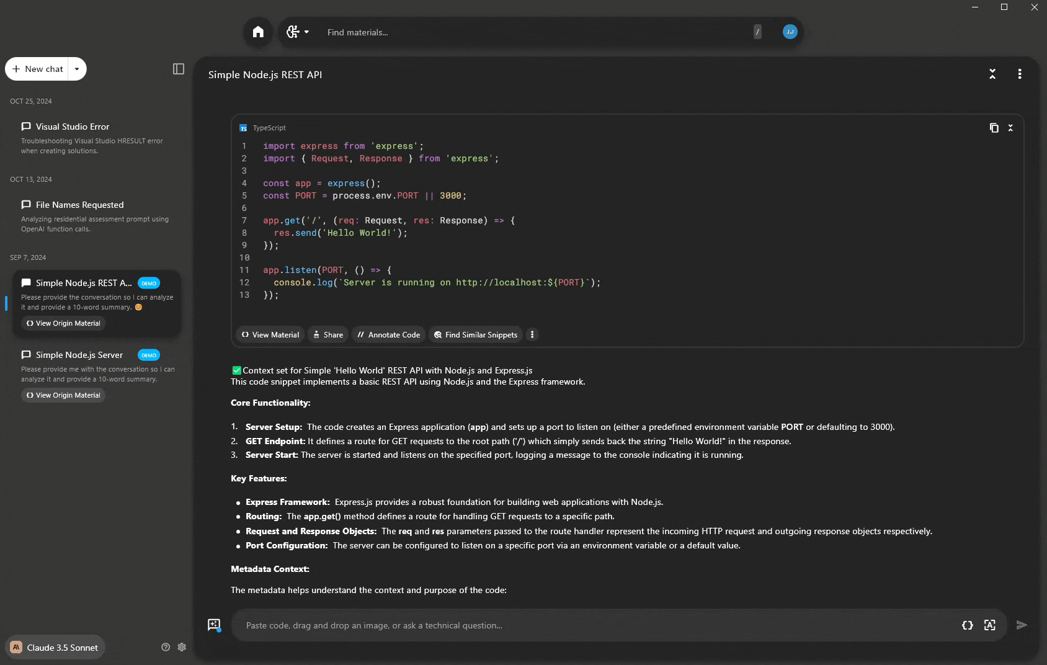Collapse the TypeScript code block
The width and height of the screenshot is (1047, 665).
pyautogui.click(x=1010, y=128)
